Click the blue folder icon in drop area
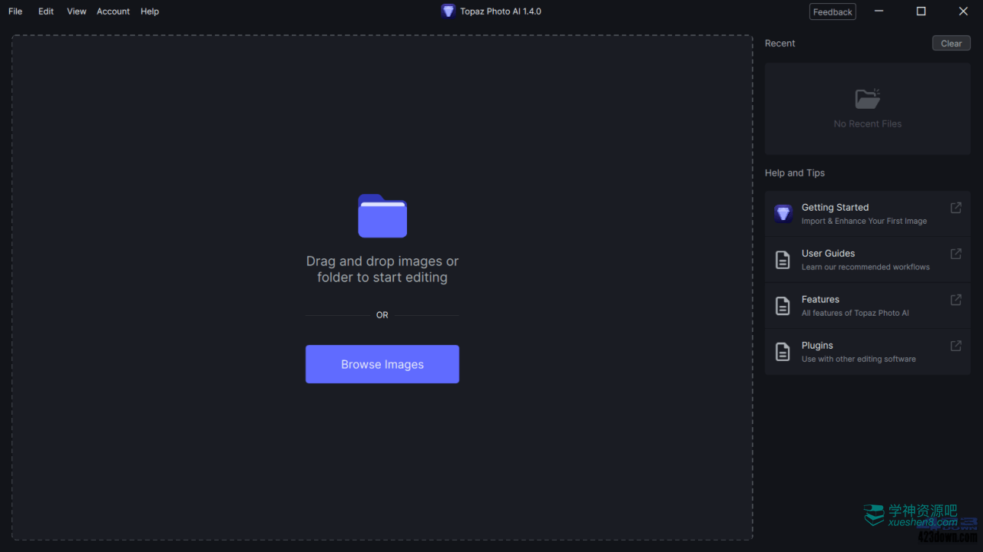This screenshot has height=552, width=983. [x=382, y=216]
